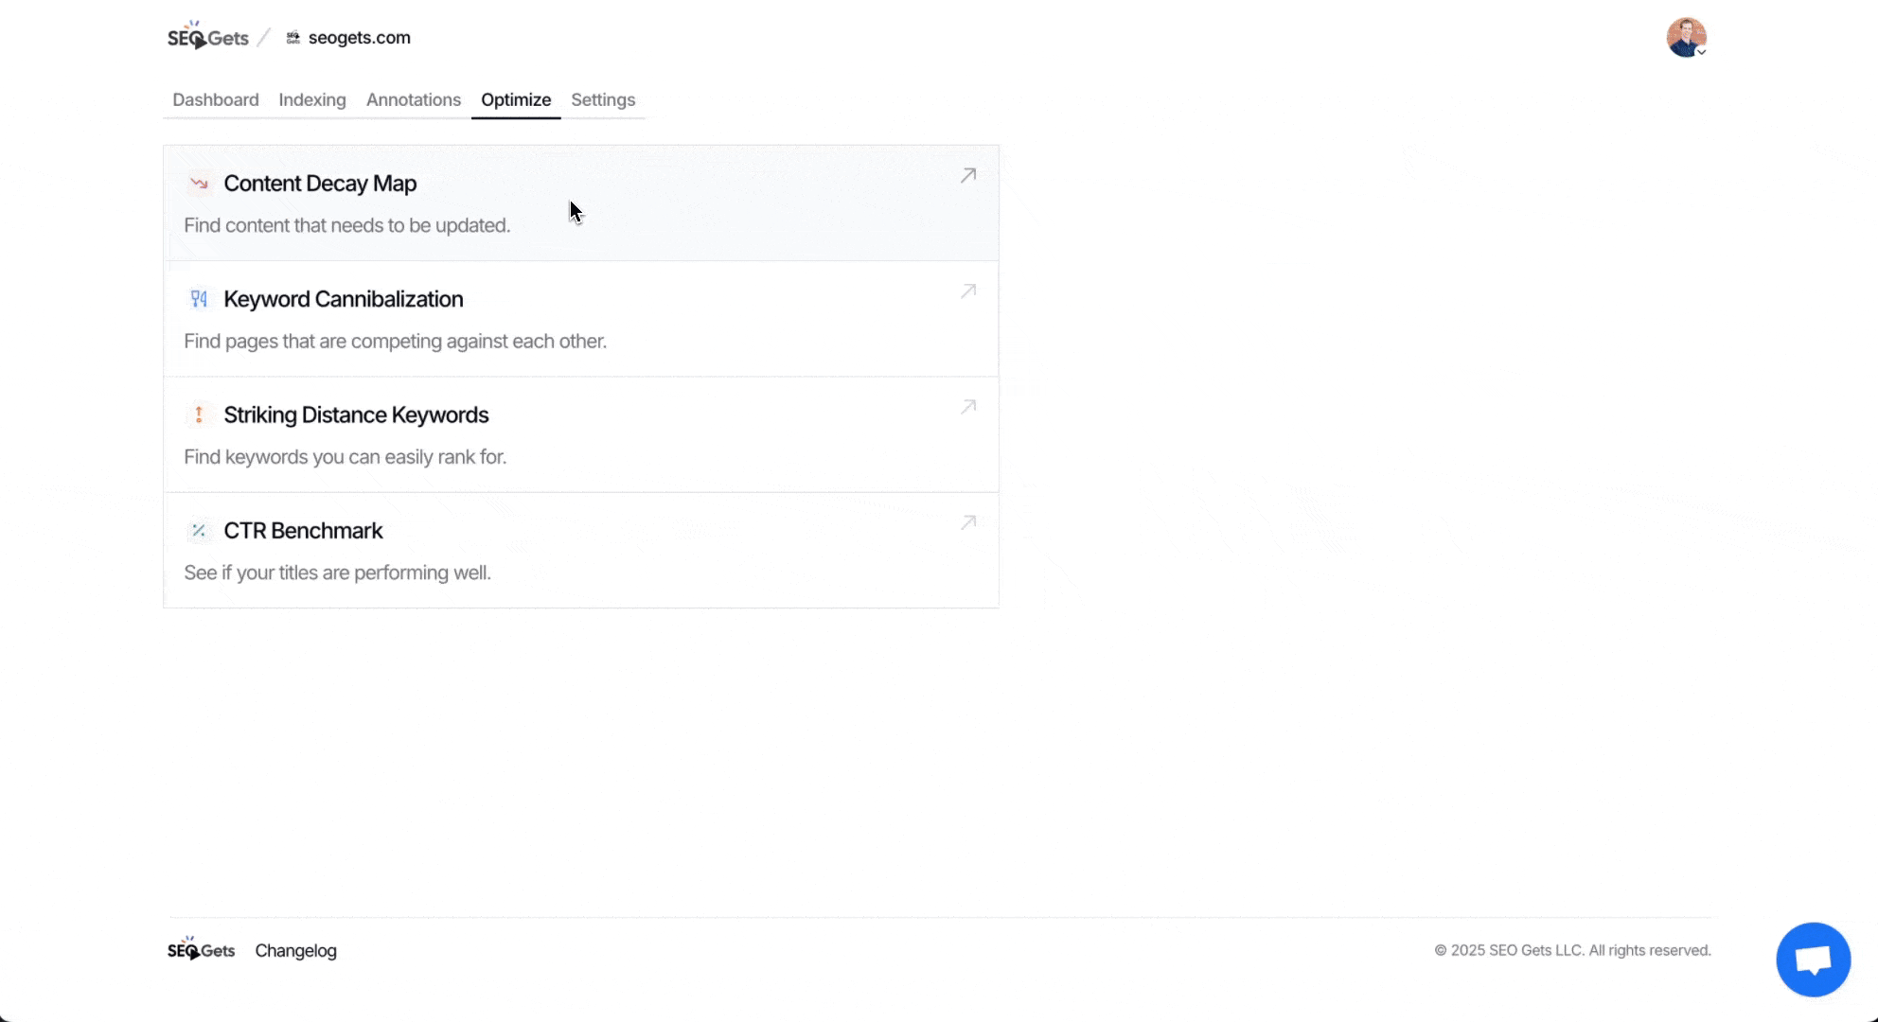
Task: Go to the Annotations tab
Action: point(414,100)
